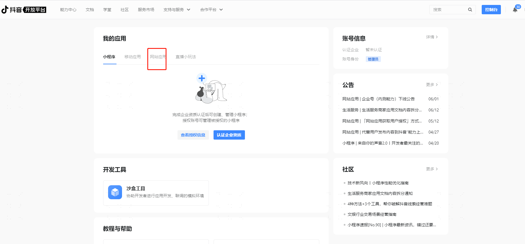Click the 查看授权信息 button
This screenshot has height=244, width=525.
coord(193,135)
